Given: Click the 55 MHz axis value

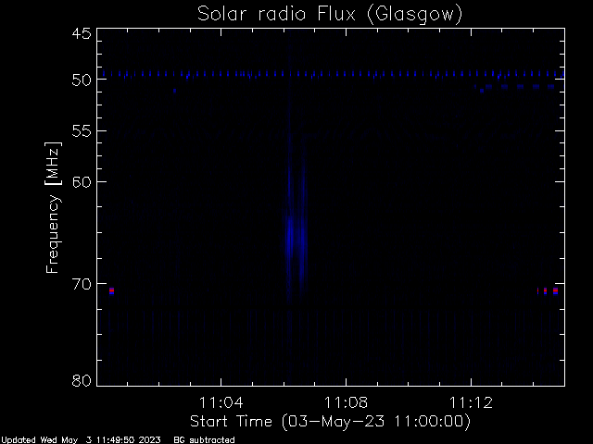Looking at the screenshot, I should tap(82, 131).
